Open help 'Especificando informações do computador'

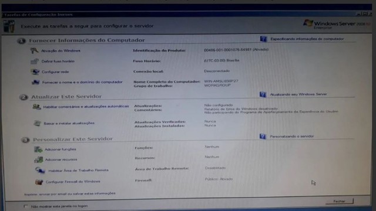point(307,39)
